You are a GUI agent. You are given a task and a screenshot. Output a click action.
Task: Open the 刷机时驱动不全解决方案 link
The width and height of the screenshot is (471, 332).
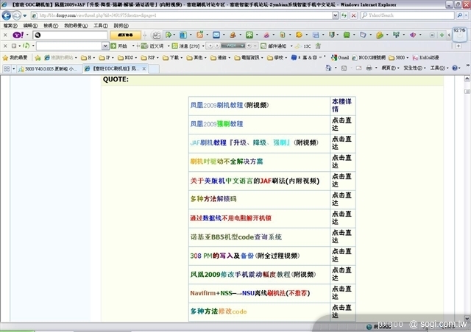(227, 162)
